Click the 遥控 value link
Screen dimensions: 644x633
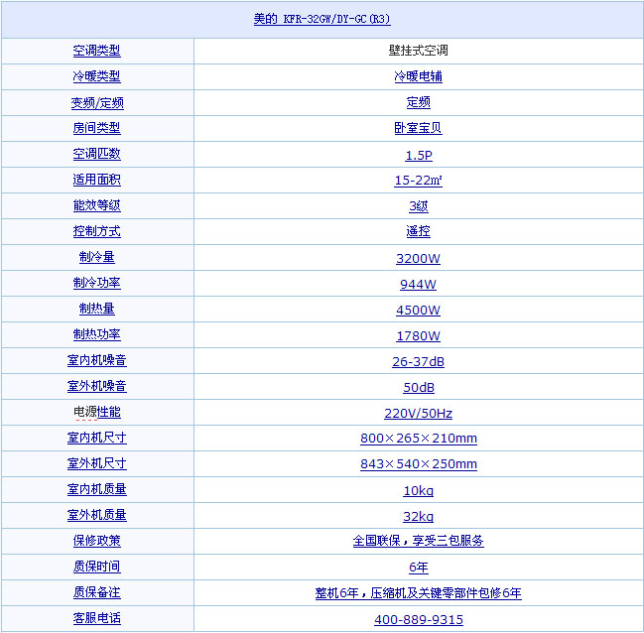(x=418, y=231)
